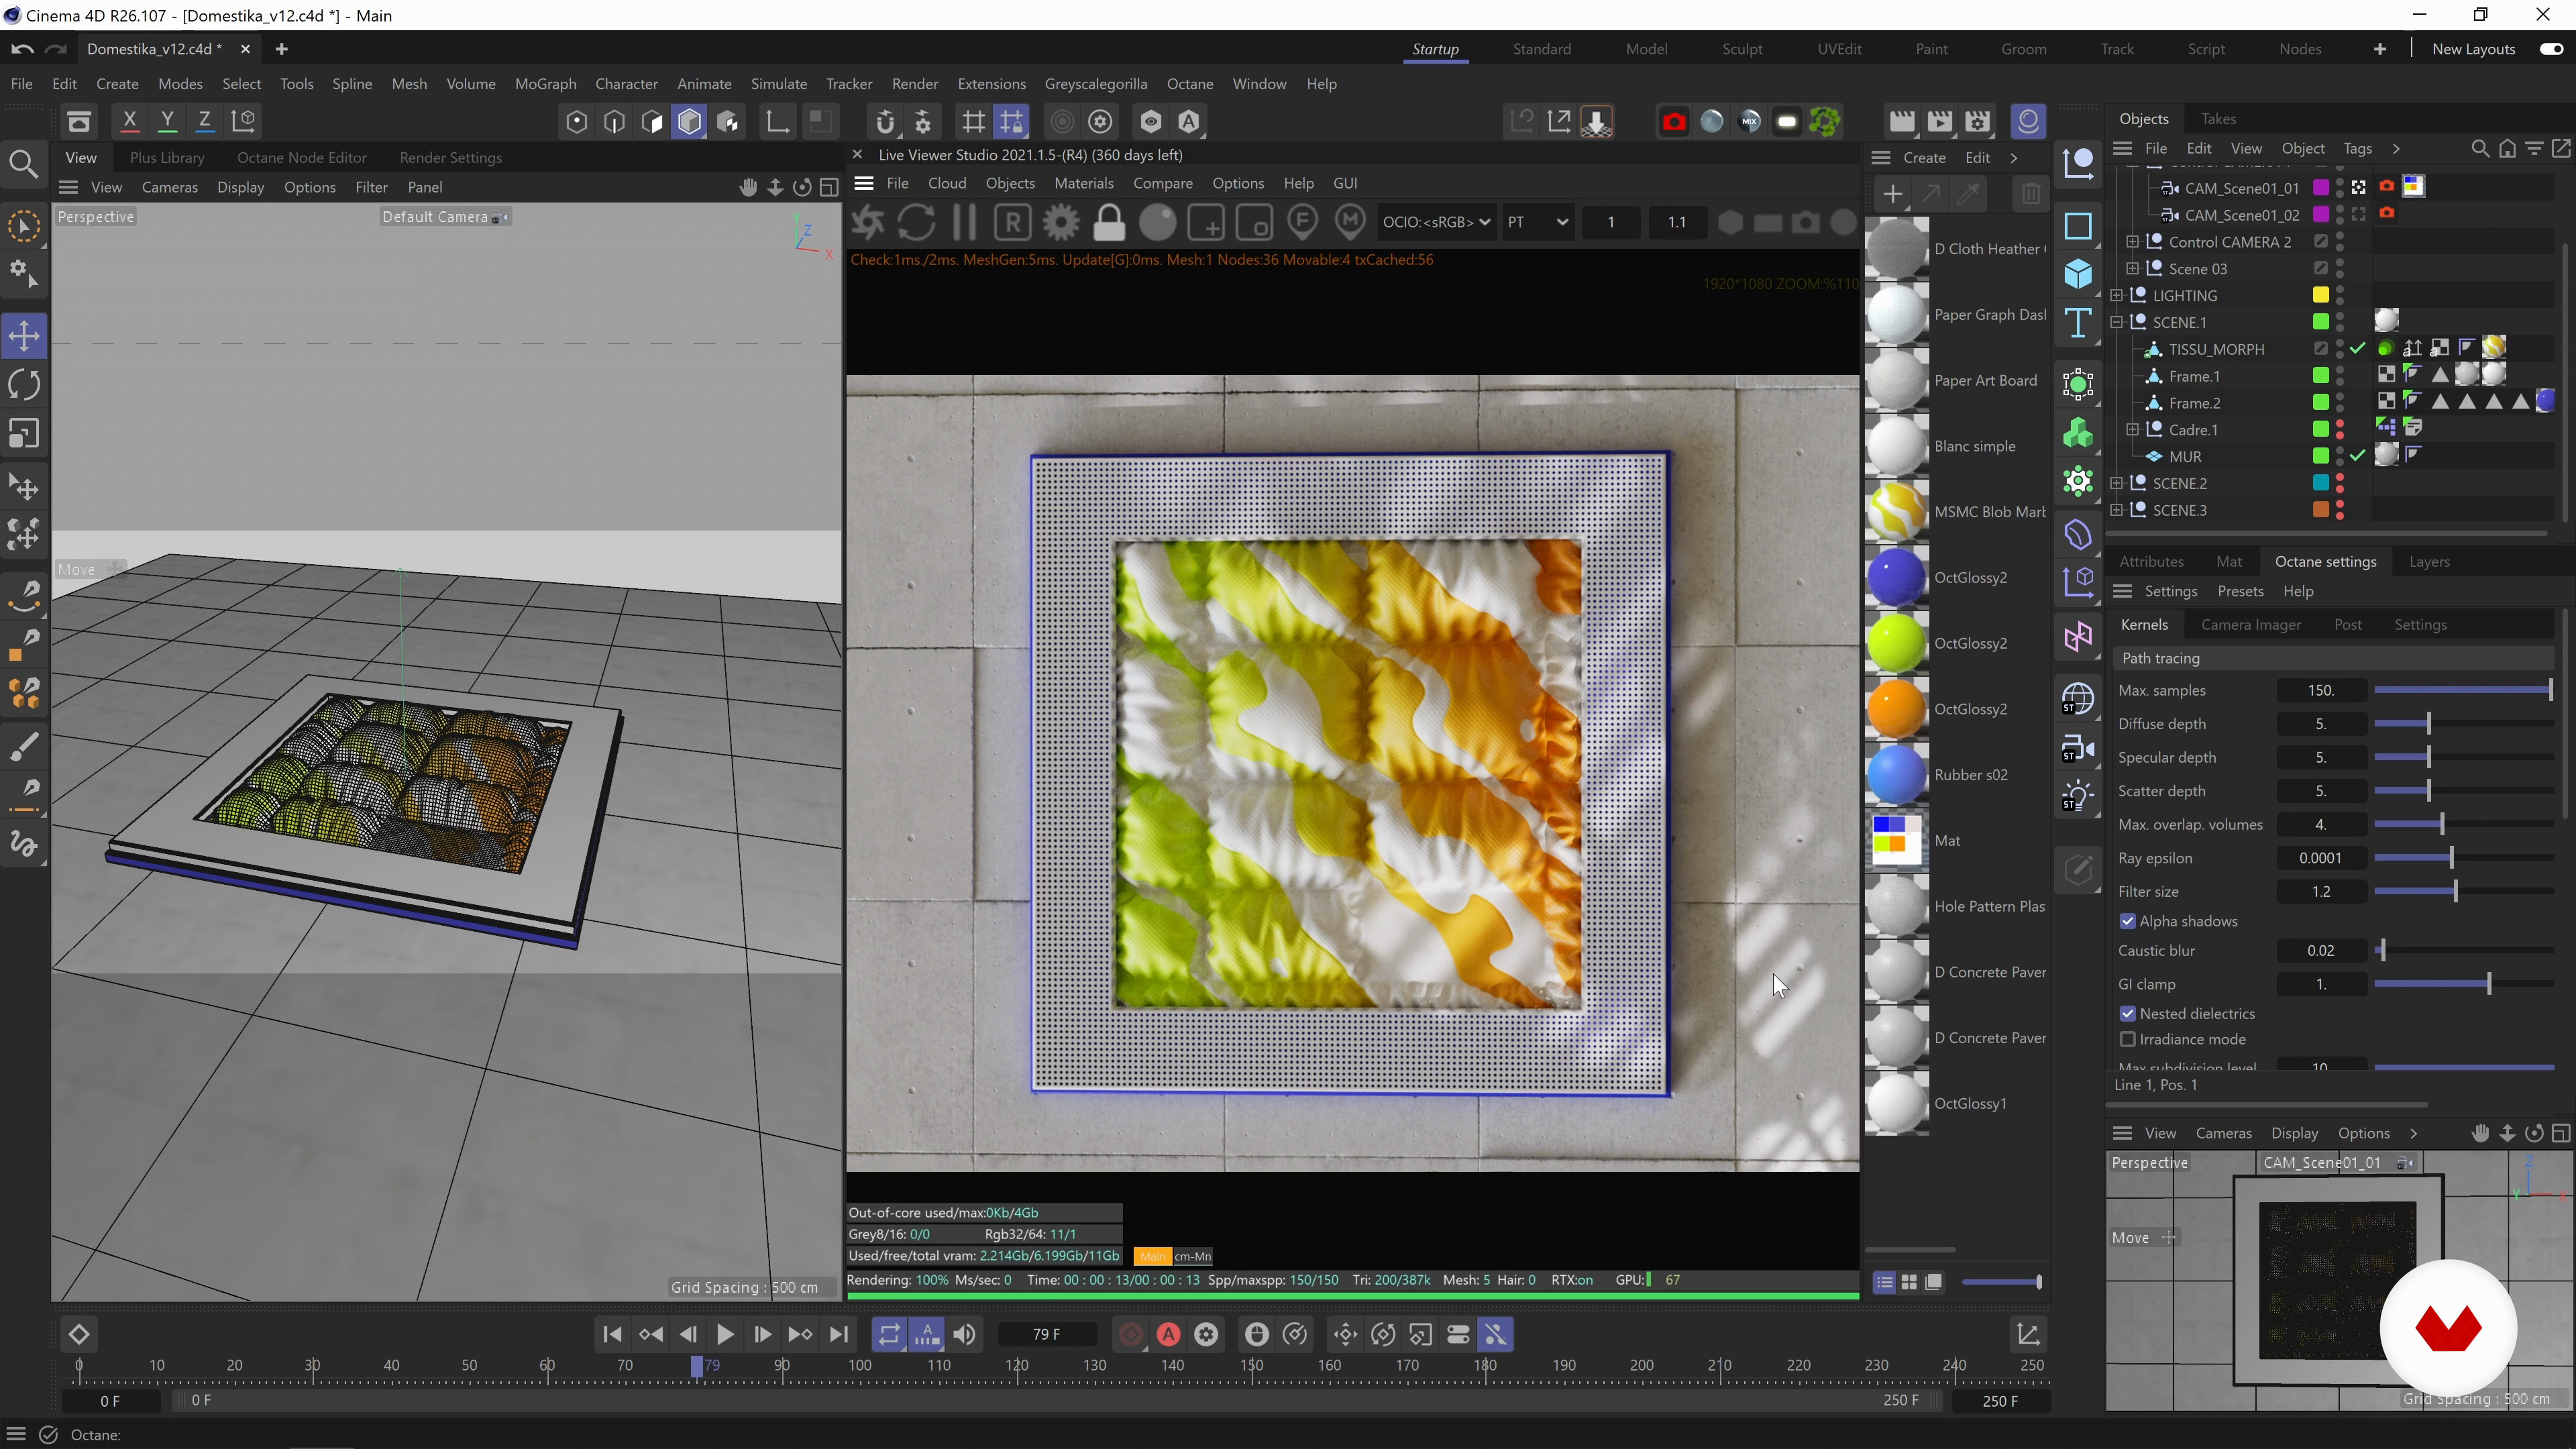Switch material manager to grid view
Screen dimensions: 2576x1449
click(x=1909, y=1282)
